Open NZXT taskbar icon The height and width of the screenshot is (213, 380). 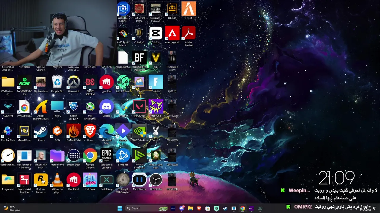[x=251, y=208]
